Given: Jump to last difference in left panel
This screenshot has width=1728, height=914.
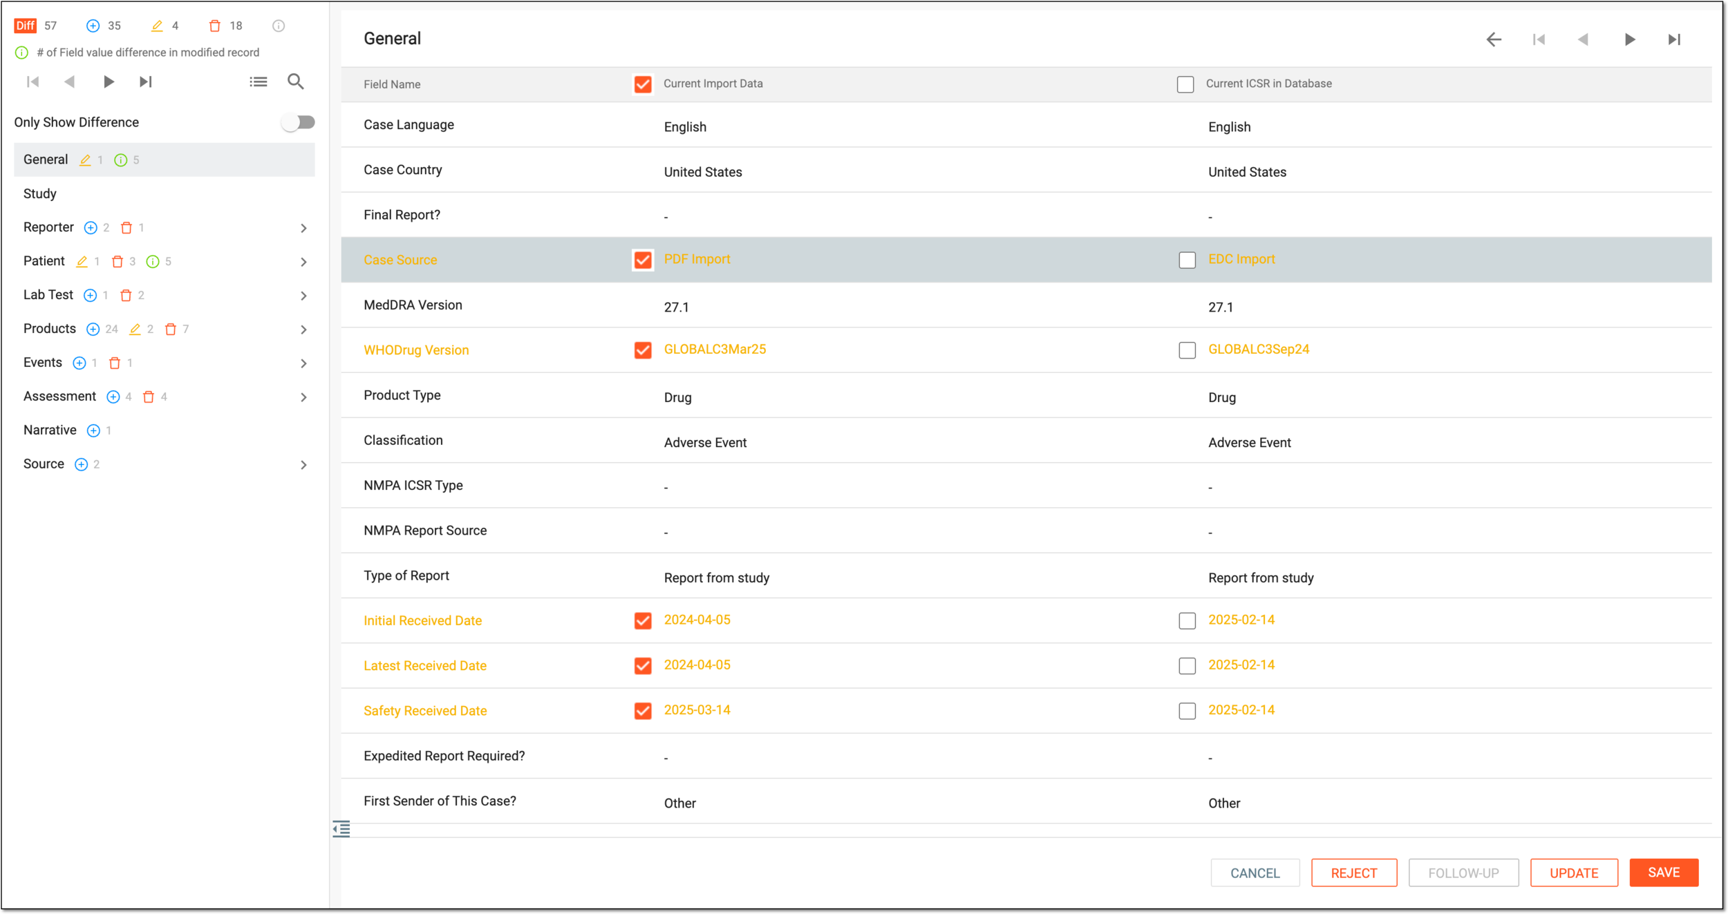Looking at the screenshot, I should [x=146, y=82].
